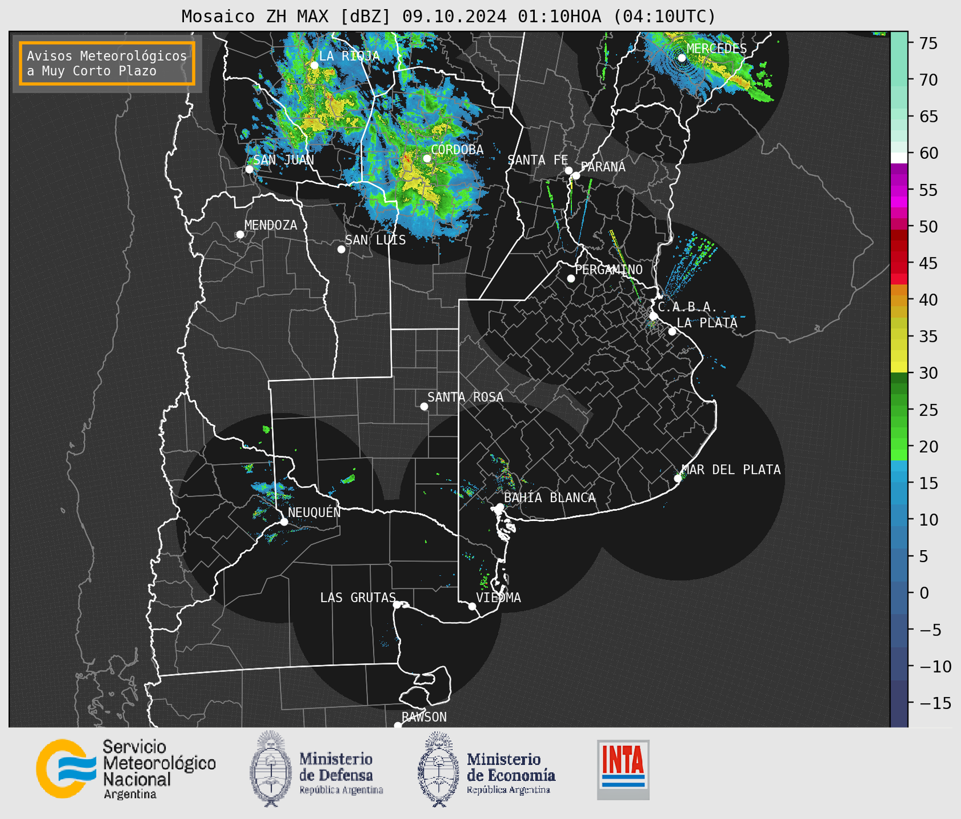Click the -15 dBZ dark blue color band

[x=899, y=703]
